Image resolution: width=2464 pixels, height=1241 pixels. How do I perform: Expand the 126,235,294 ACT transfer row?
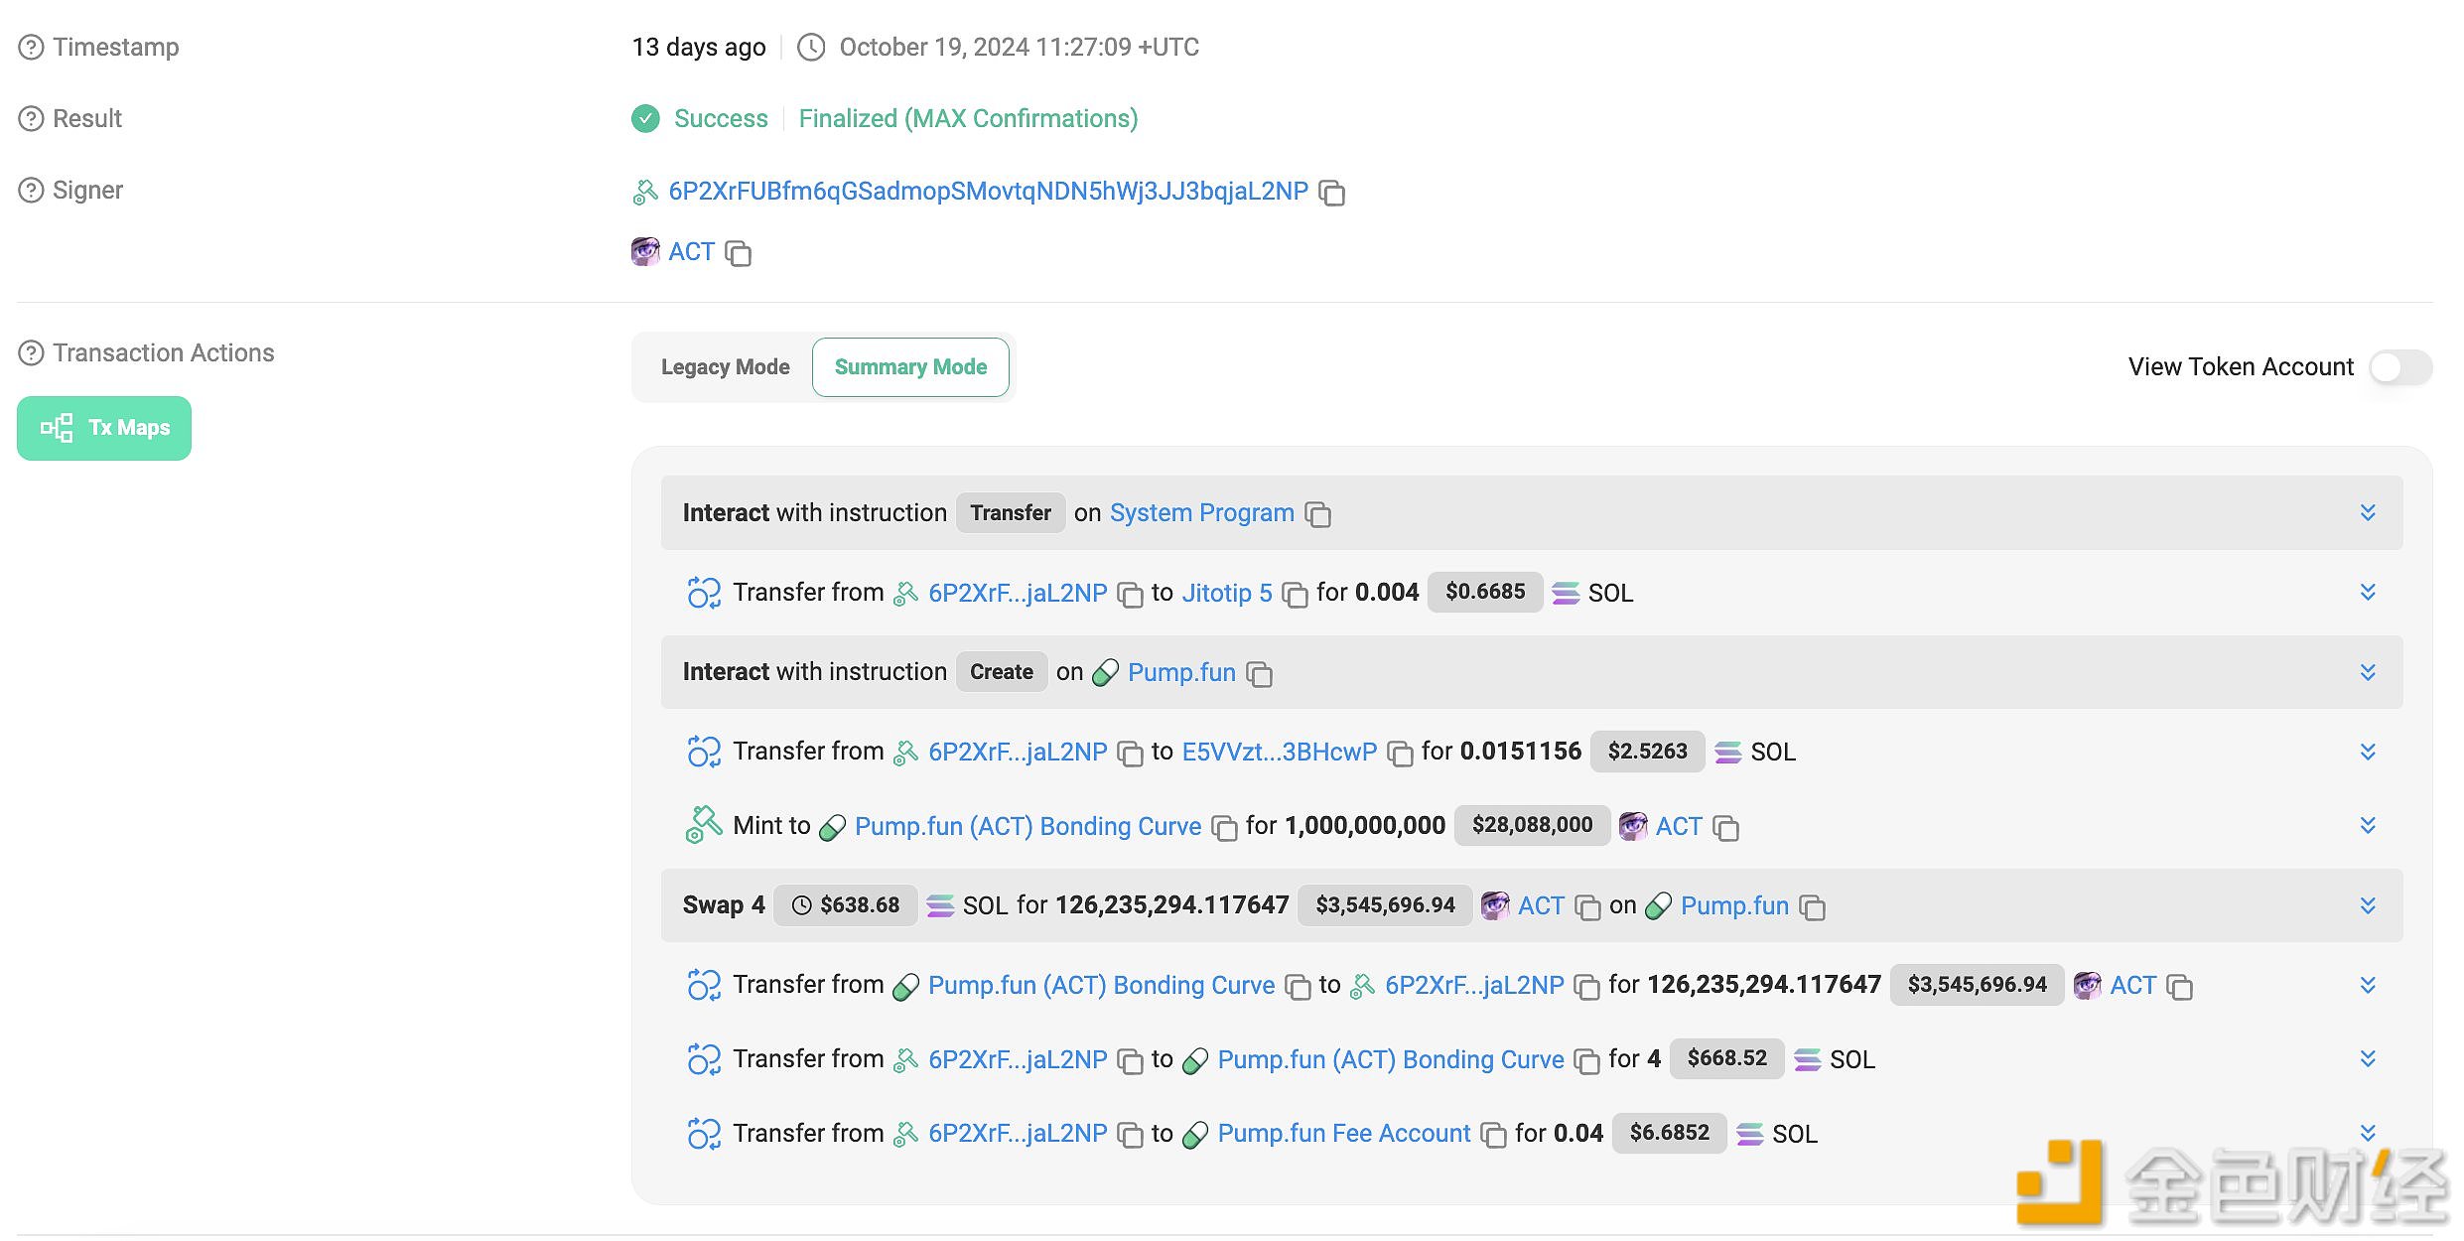pyautogui.click(x=2368, y=985)
